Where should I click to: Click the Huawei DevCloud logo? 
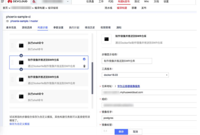[17, 2]
